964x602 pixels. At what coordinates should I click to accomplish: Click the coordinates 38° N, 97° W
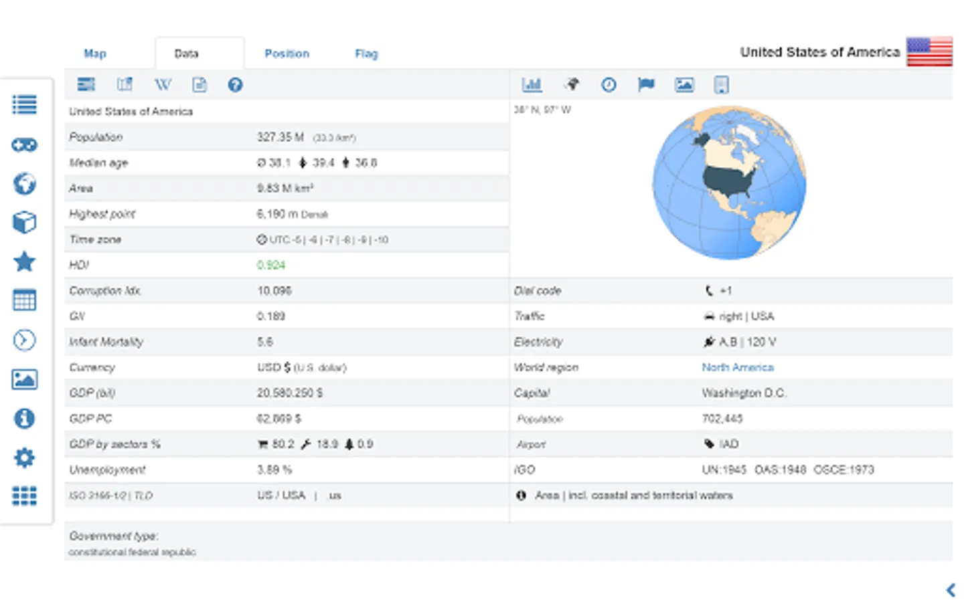point(542,110)
